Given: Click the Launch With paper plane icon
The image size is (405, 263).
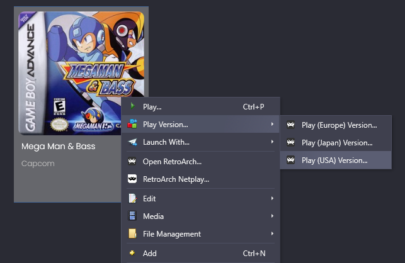Looking at the screenshot, I should click(x=132, y=142).
